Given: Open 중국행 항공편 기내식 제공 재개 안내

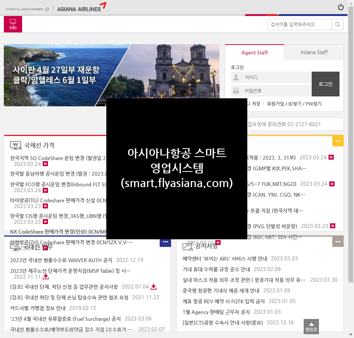Looking at the screenshot, I should coord(221,291).
